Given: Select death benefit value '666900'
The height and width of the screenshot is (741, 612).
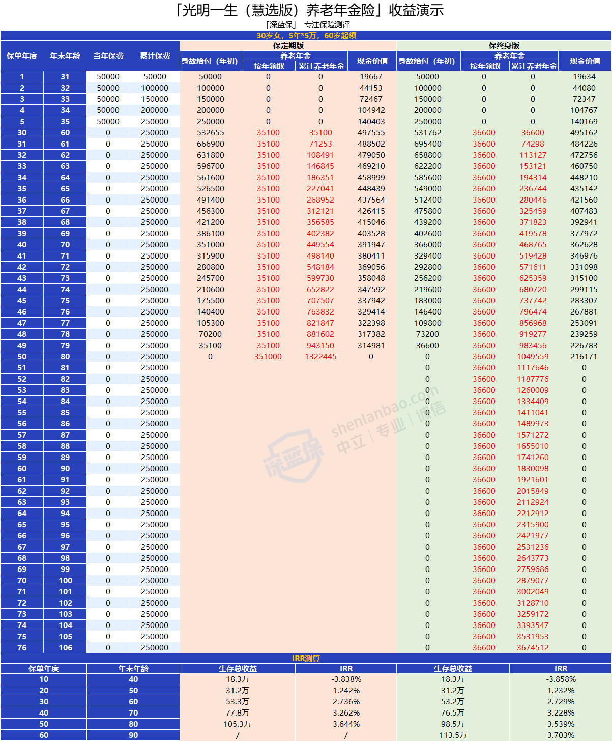Looking at the screenshot, I should point(210,144).
